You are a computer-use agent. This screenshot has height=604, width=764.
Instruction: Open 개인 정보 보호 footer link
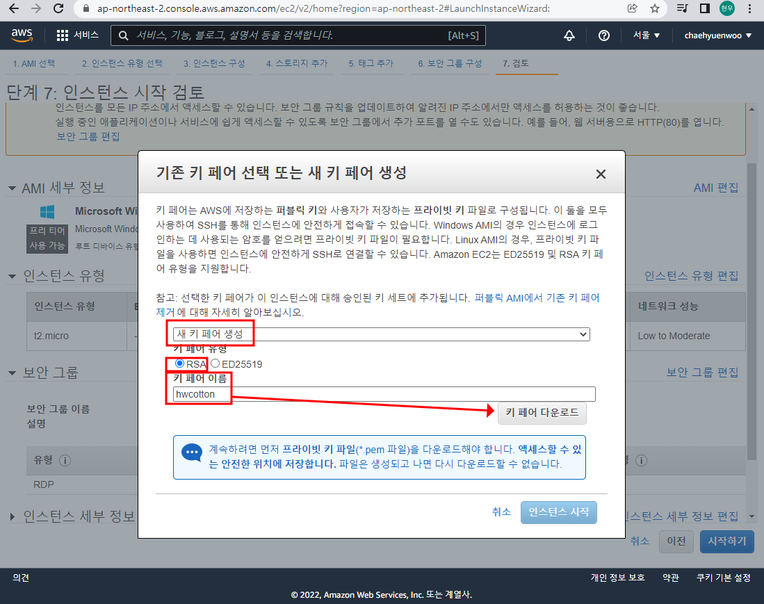[x=618, y=578]
